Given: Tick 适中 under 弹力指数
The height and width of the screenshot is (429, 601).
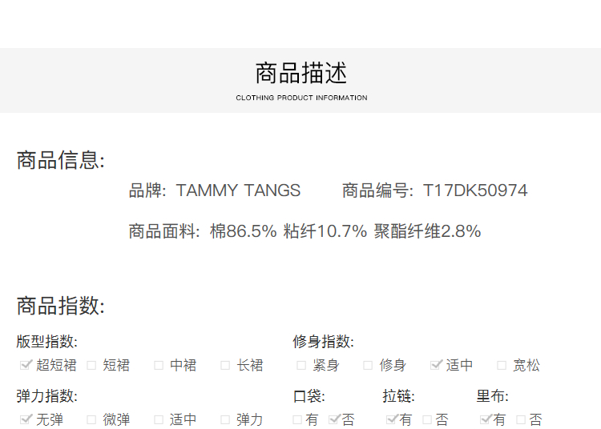Looking at the screenshot, I should tap(159, 419).
